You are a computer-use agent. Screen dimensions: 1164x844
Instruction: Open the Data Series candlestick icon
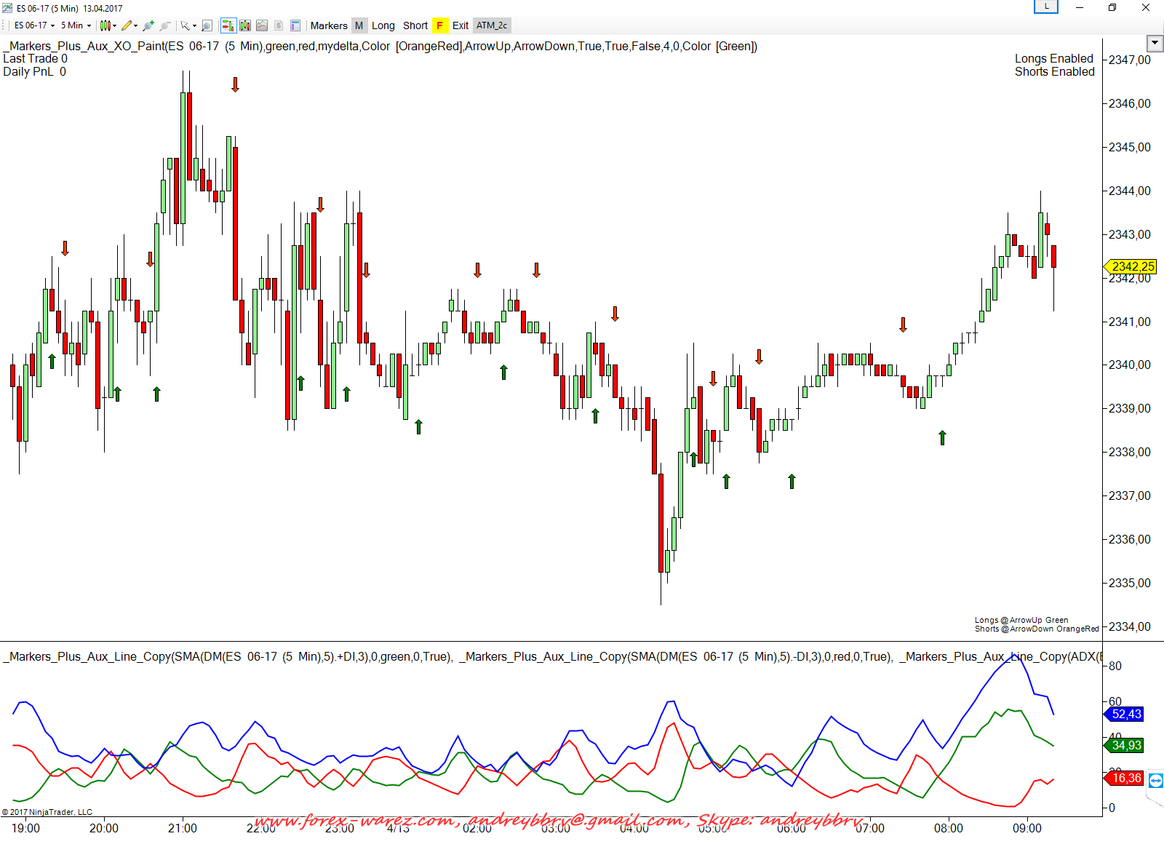click(245, 25)
